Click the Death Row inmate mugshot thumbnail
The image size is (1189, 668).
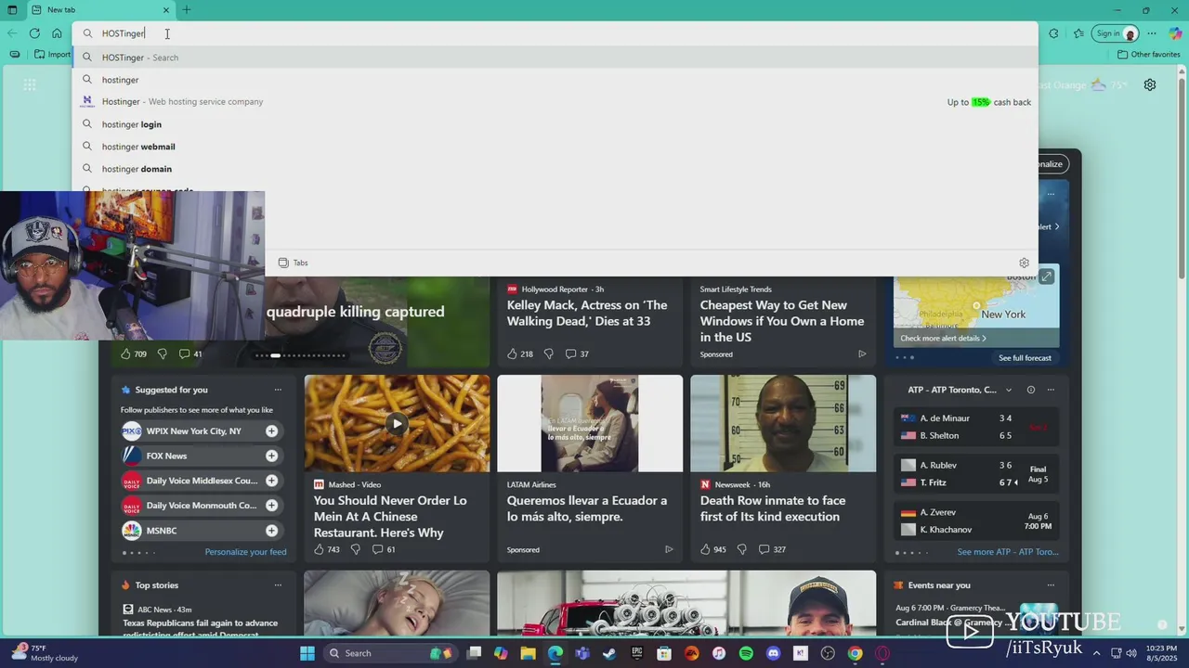pyautogui.click(x=783, y=423)
